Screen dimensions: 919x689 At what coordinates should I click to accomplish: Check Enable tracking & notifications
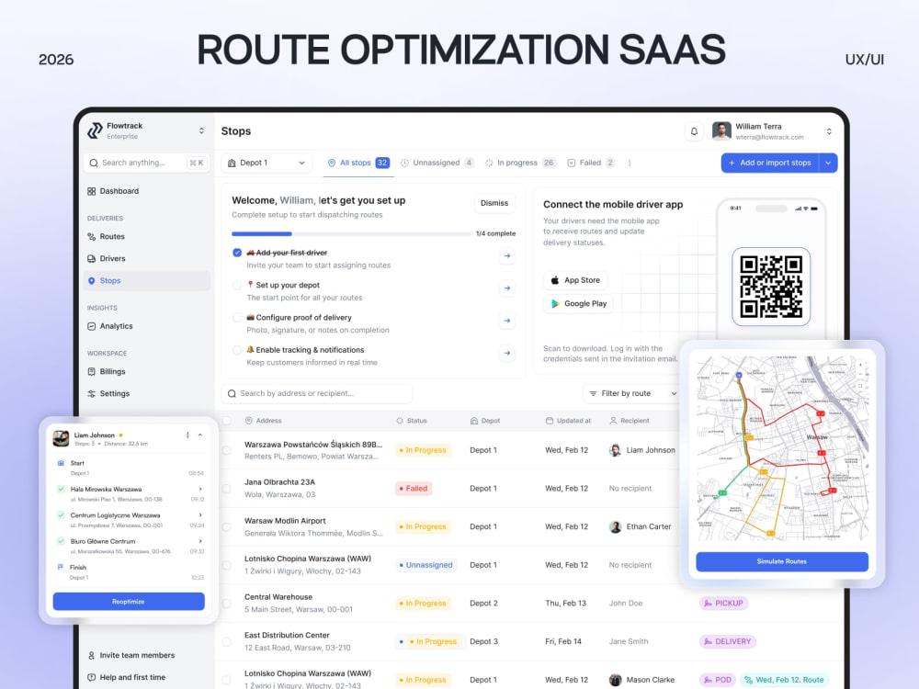coord(237,350)
